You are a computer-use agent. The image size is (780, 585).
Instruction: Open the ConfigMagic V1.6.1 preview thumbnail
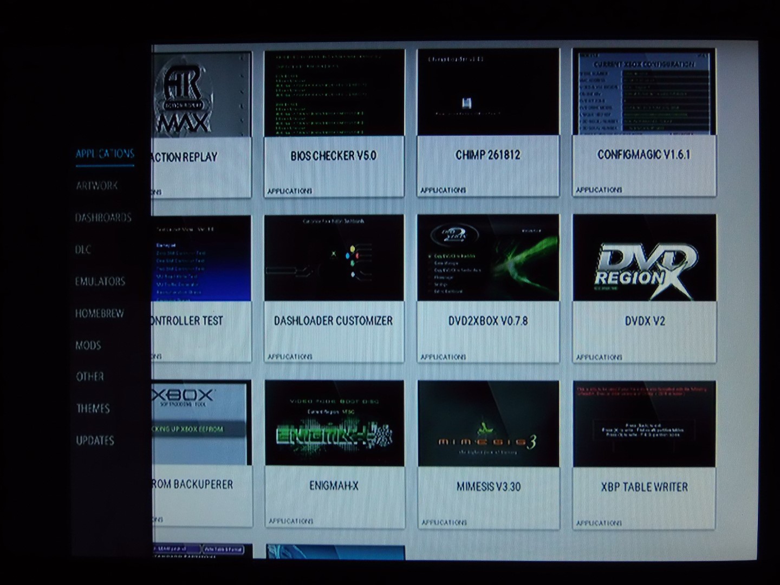[644, 92]
